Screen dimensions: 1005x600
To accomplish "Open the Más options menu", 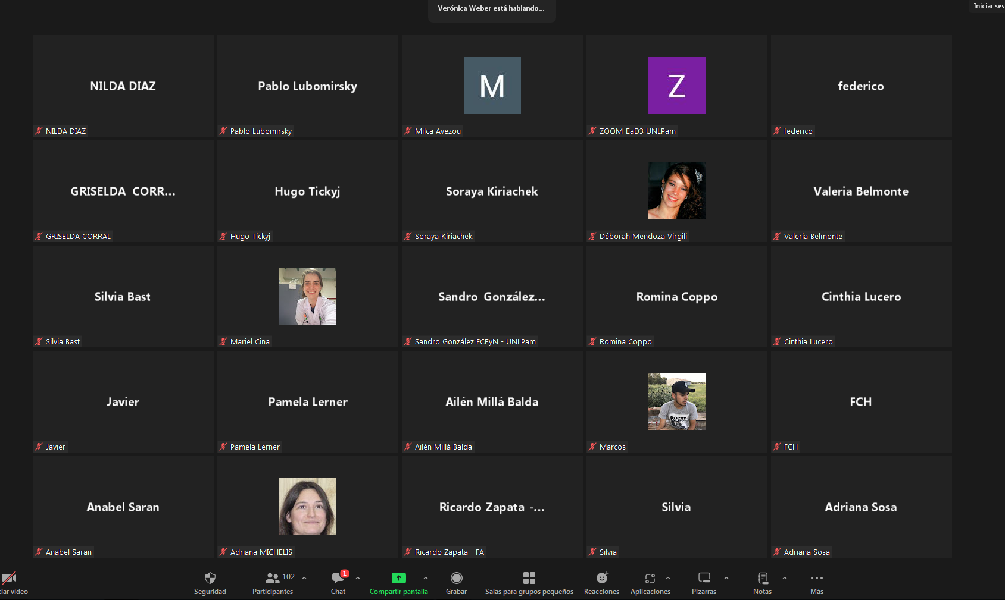I will [817, 583].
